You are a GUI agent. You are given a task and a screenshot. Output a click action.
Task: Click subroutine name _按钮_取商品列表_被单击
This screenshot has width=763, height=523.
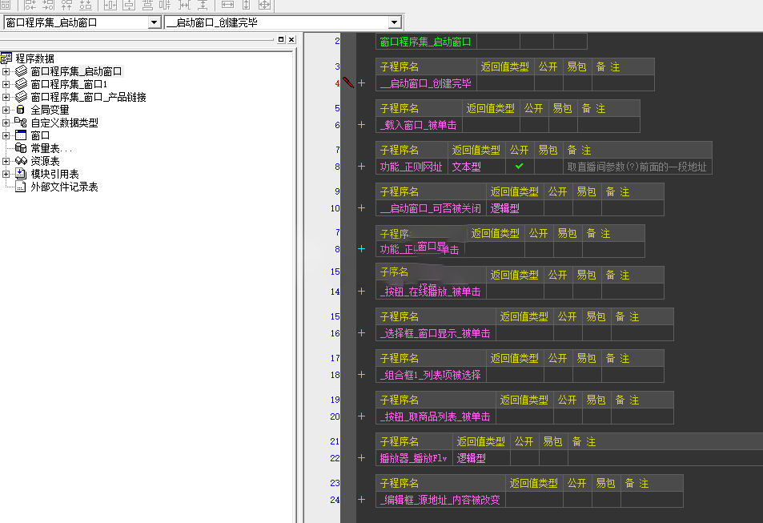pyautogui.click(x=436, y=416)
